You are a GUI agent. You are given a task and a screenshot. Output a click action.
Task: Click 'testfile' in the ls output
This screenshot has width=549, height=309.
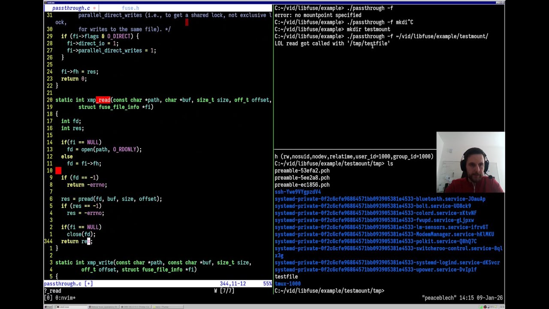(286, 277)
